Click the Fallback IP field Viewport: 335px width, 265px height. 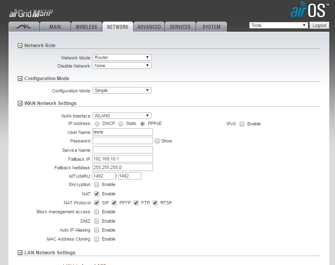coord(123,159)
